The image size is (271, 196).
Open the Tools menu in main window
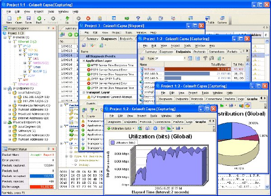pos(51,12)
